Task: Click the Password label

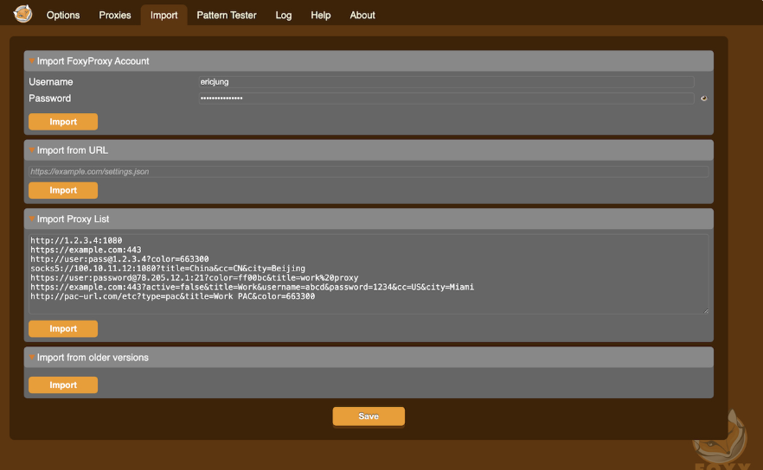Action: tap(49, 98)
